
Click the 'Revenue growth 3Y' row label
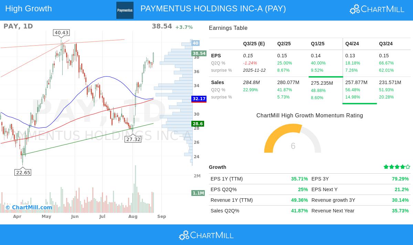coord(333,200)
